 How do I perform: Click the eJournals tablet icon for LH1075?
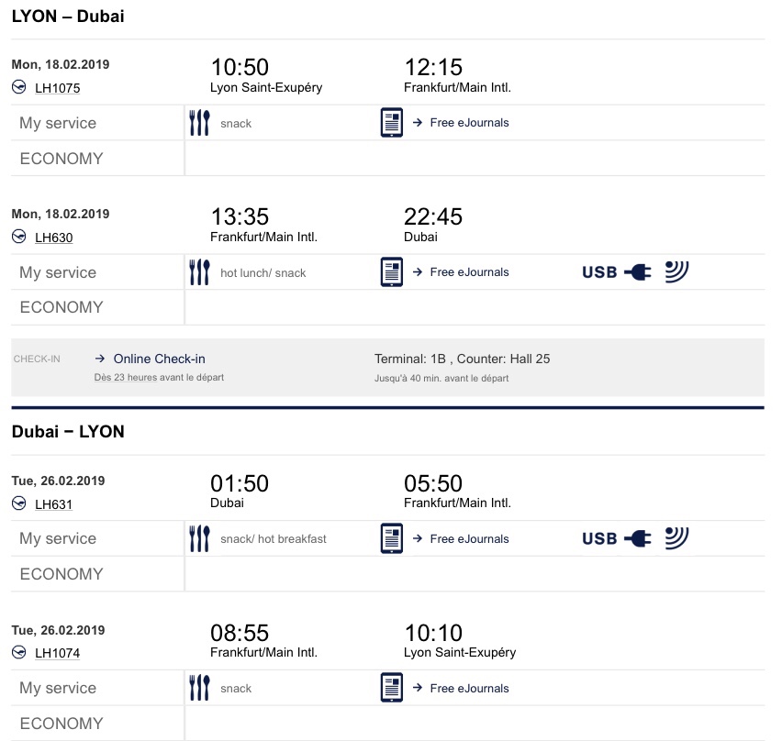[x=392, y=123]
